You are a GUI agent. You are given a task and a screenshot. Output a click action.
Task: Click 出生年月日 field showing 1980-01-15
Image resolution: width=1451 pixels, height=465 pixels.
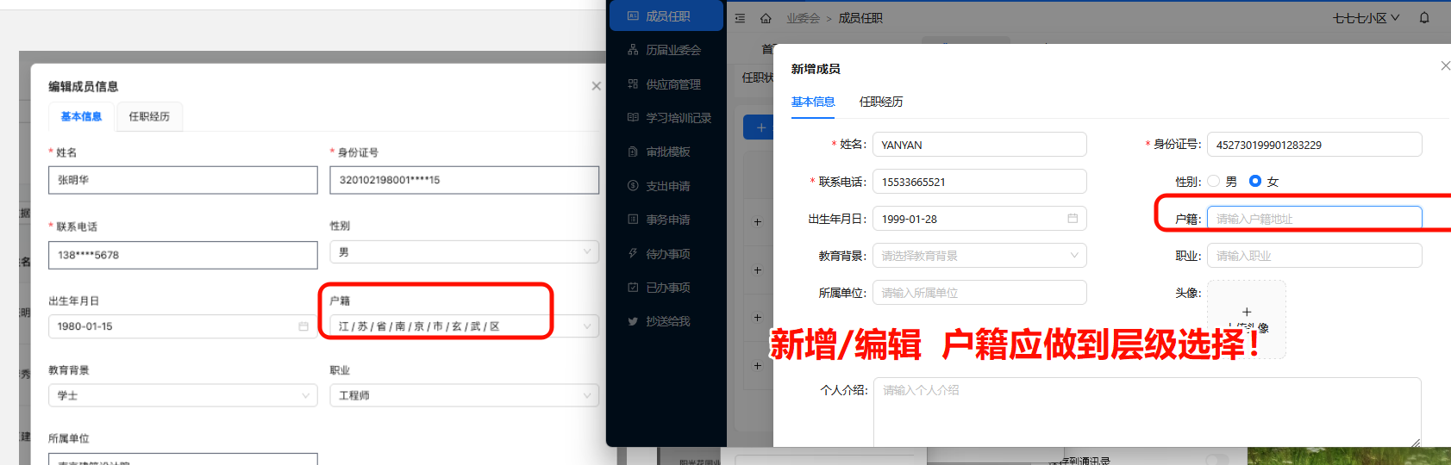click(183, 326)
